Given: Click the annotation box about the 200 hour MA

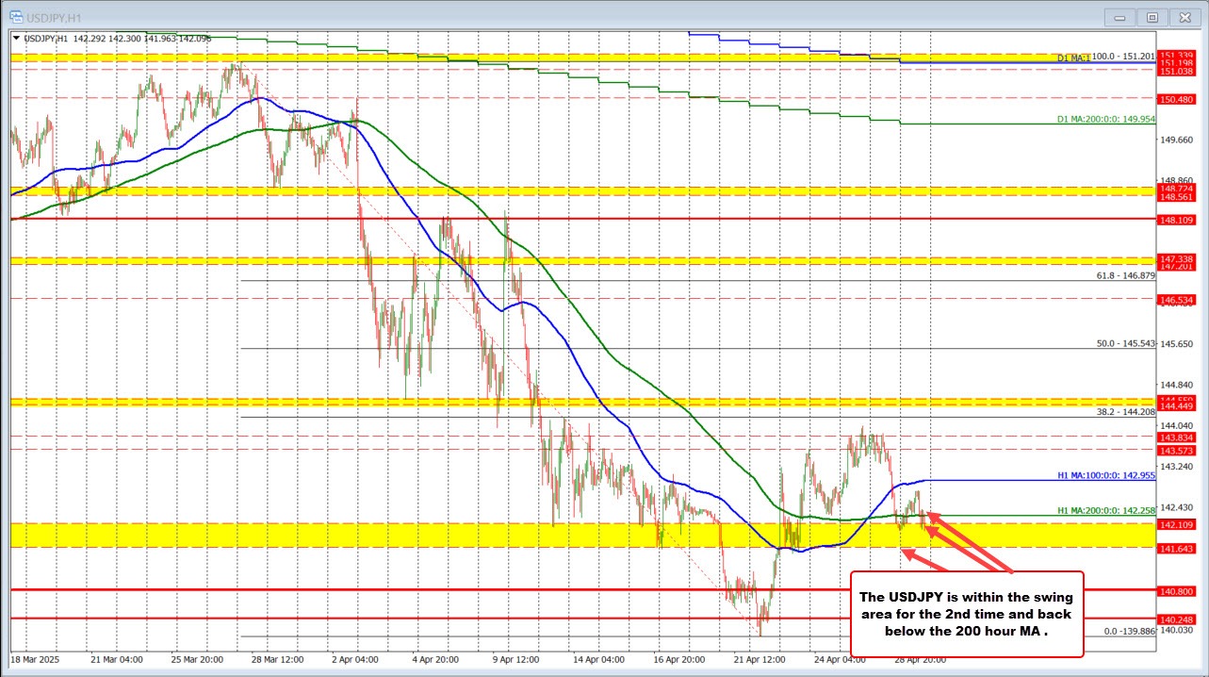Looking at the screenshot, I should coord(968,614).
